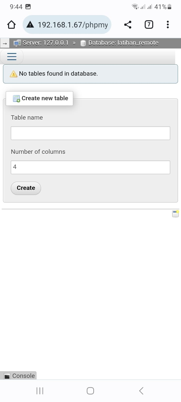
Task: Tap the Android recent apps button
Action: [x=40, y=391]
